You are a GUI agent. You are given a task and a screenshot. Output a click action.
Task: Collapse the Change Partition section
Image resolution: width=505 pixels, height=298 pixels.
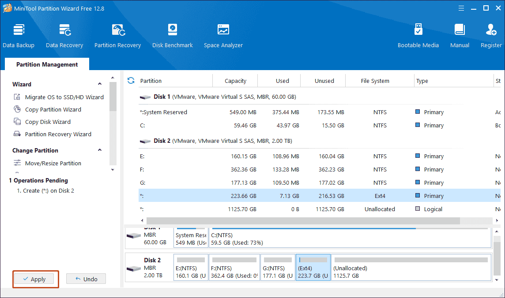coord(100,150)
